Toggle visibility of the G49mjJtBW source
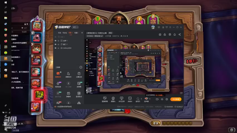Image resolution: width=237 pixels, height=133 pixels. coord(55,48)
